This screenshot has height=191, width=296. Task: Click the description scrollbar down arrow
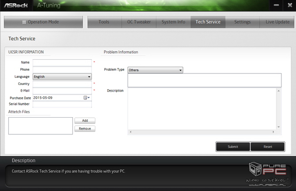[x=279, y=127]
